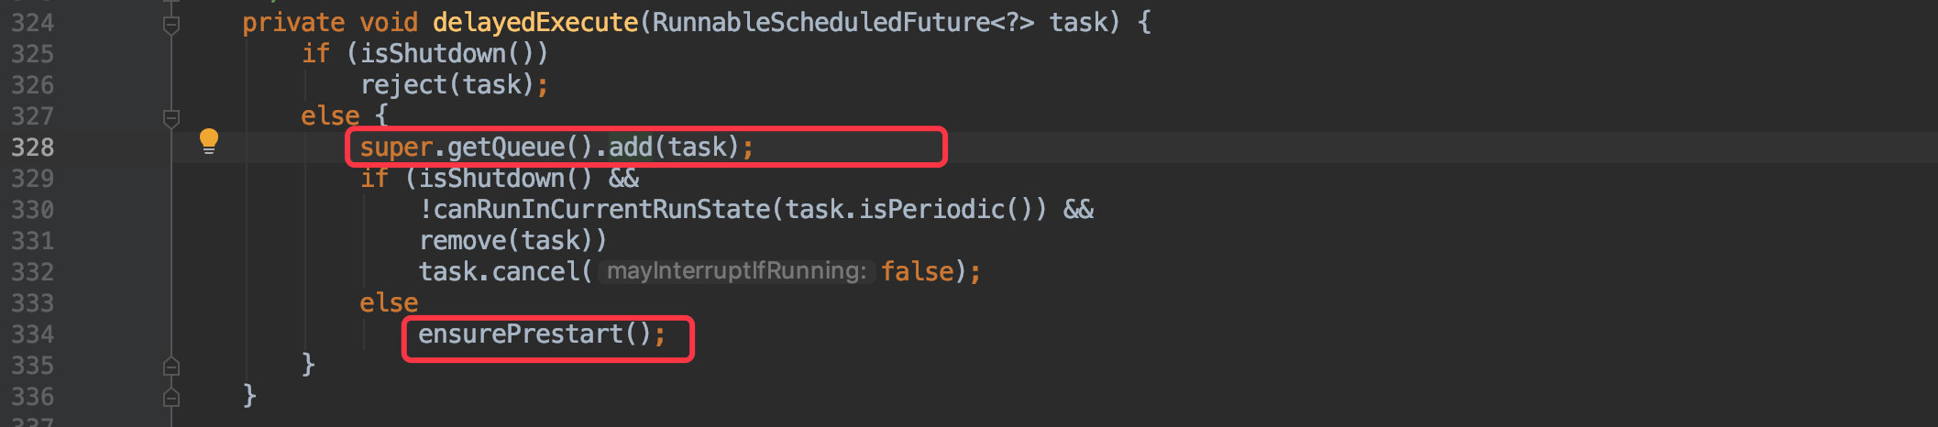Image resolution: width=1938 pixels, height=427 pixels.
Task: Collapse the else block fold marker
Action: point(171,118)
